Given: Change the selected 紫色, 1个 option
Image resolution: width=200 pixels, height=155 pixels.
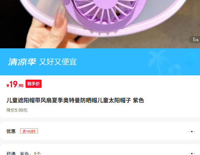Looking at the screenshot, I should click(x=30, y=153).
